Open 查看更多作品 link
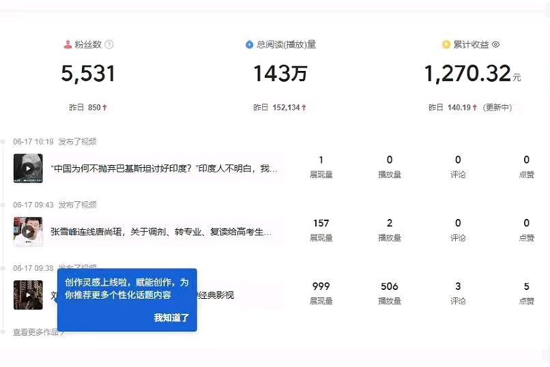The image size is (550, 367). pos(39,332)
